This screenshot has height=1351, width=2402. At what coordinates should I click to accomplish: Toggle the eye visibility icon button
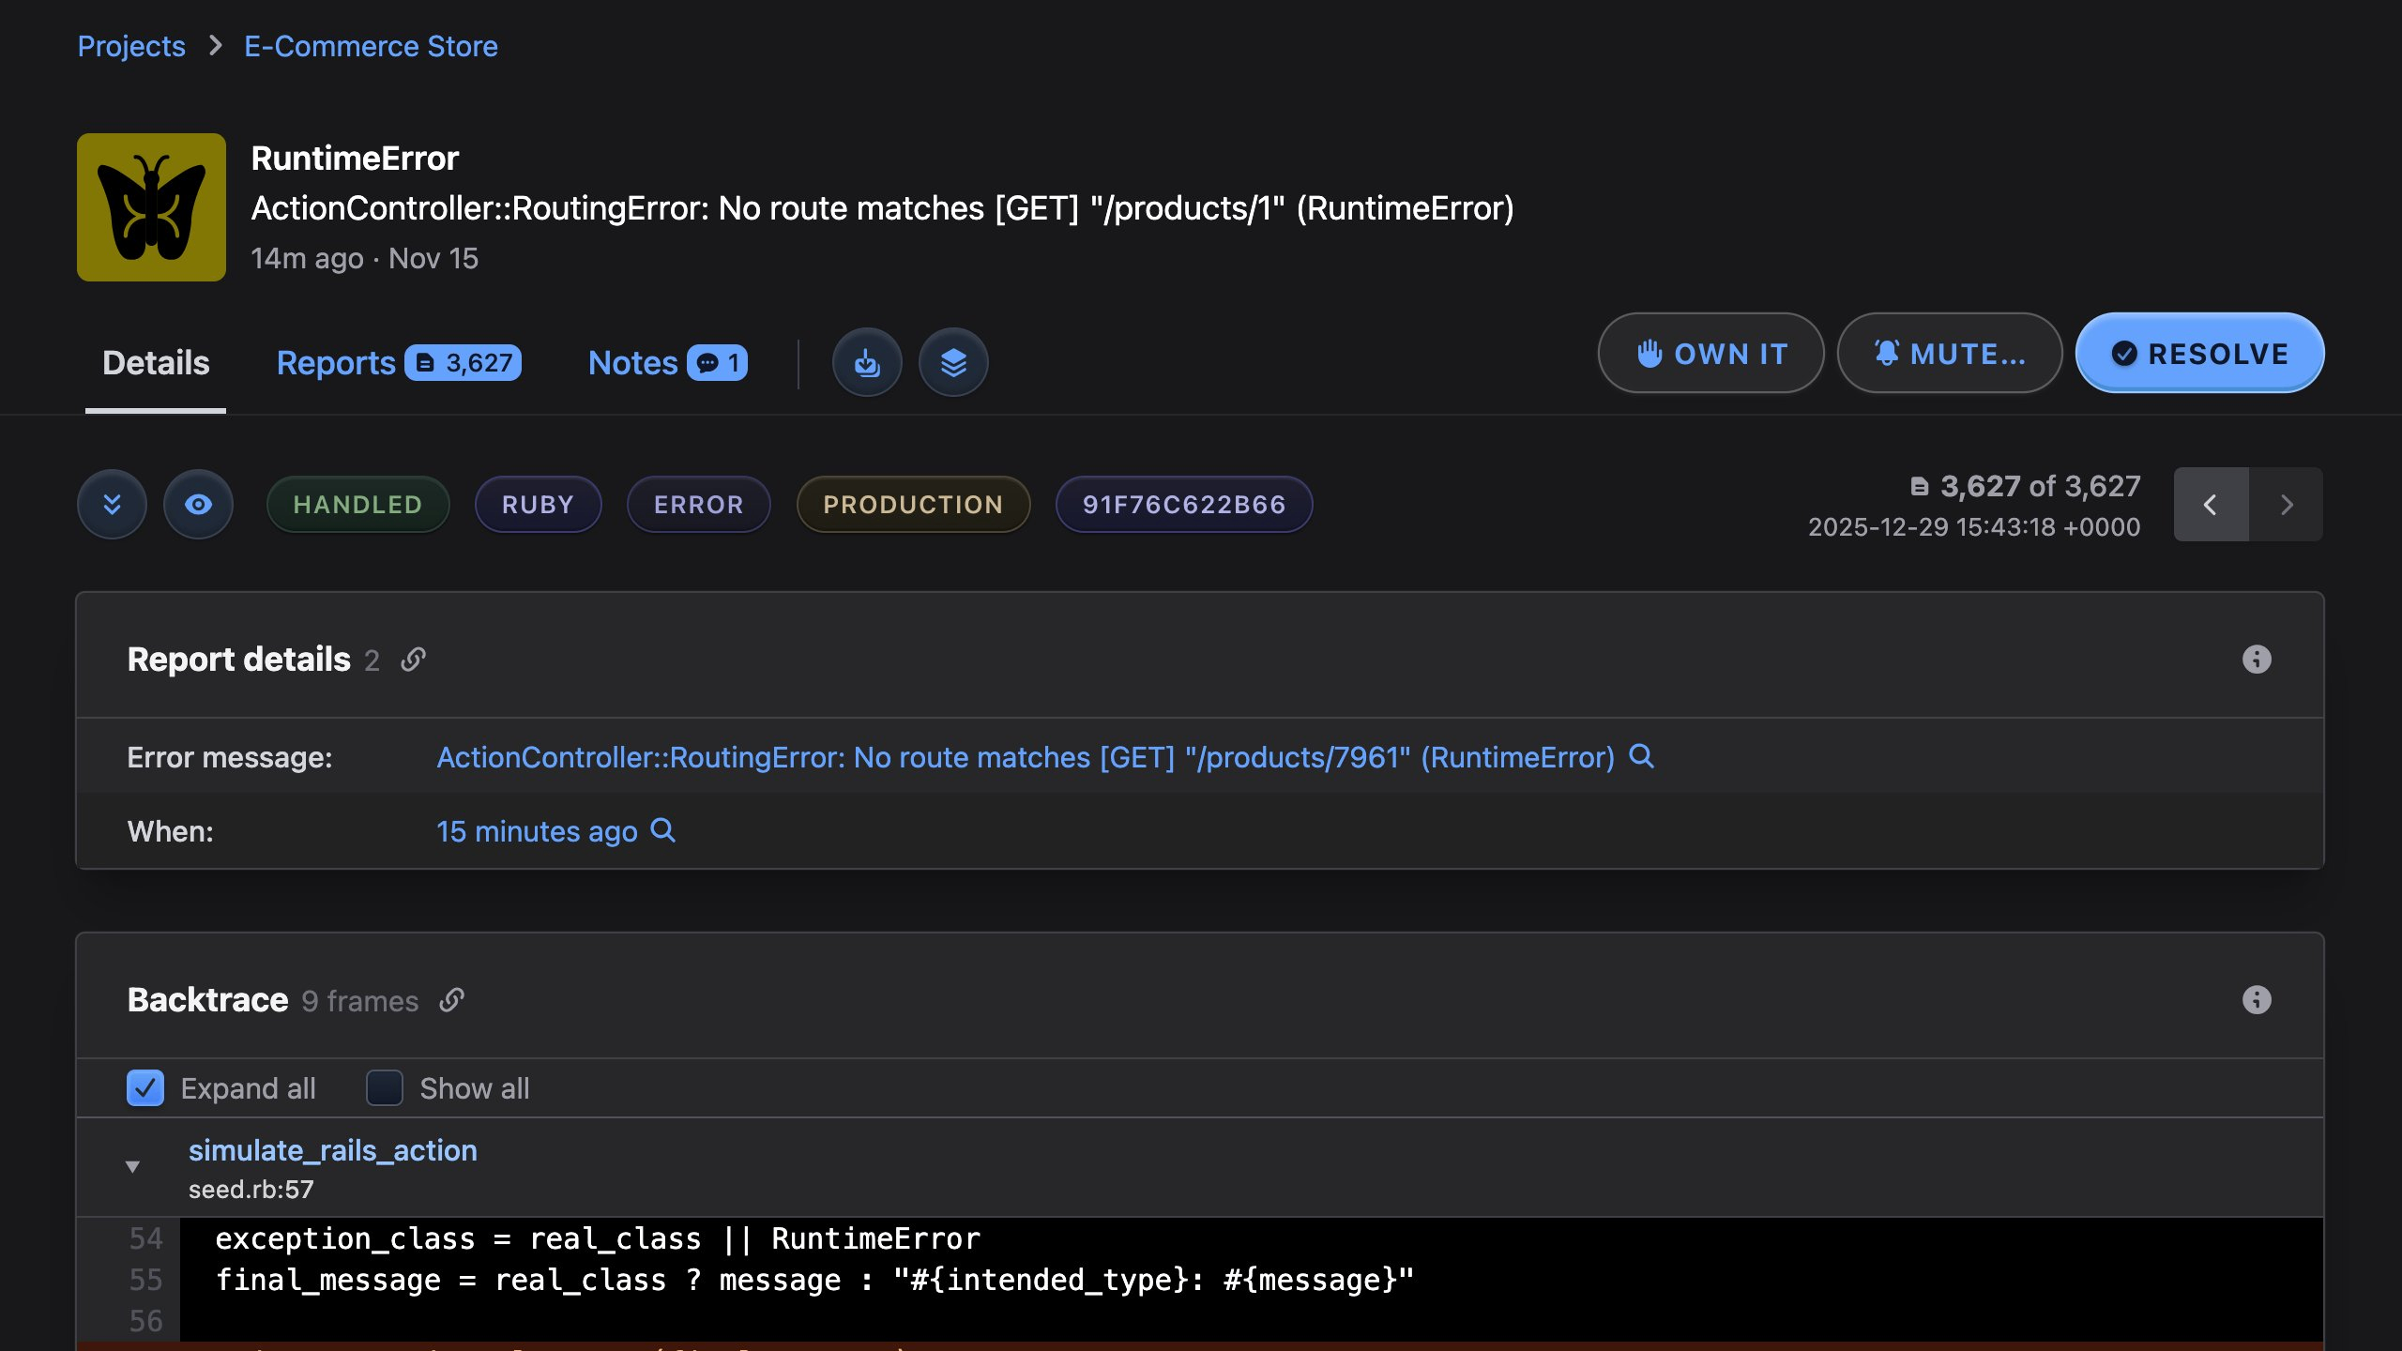(198, 505)
